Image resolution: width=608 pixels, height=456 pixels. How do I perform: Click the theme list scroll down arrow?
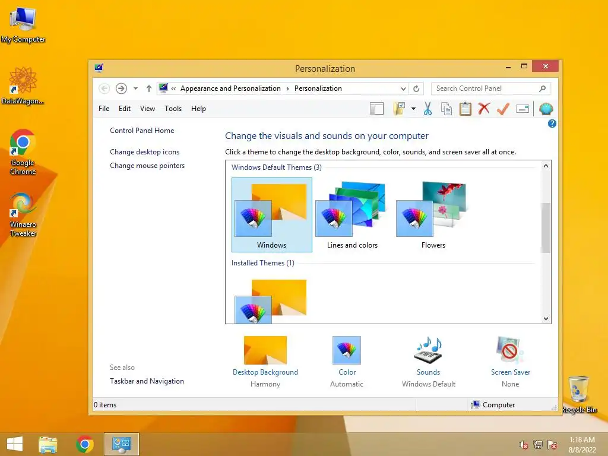[x=546, y=319]
